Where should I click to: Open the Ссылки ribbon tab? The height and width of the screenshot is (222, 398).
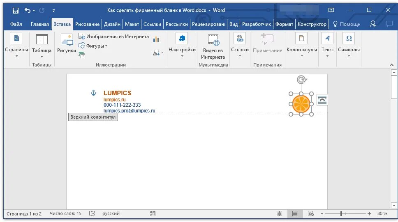tap(152, 24)
